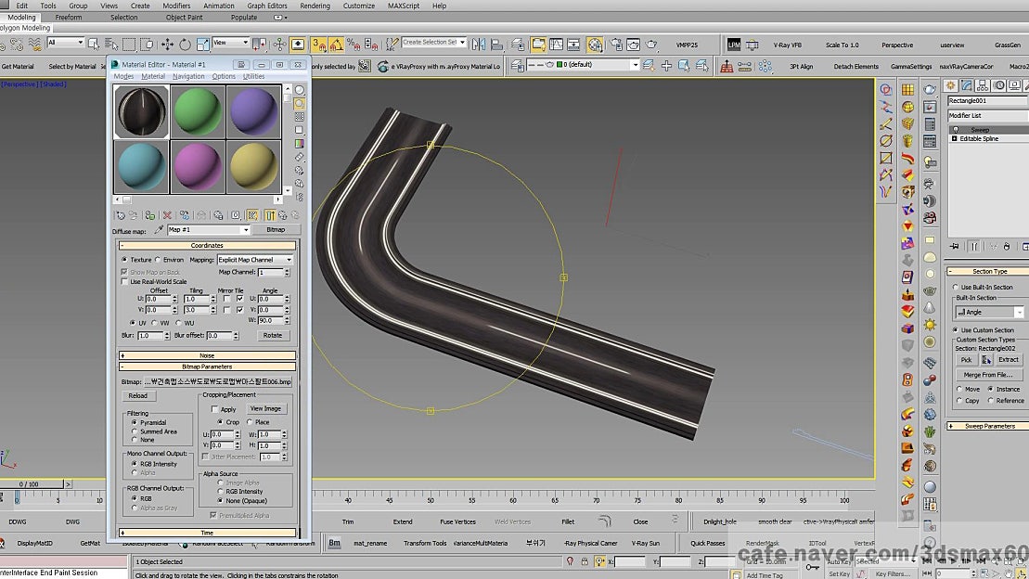
Task: Enable the Use Real-World Scale checkbox
Action: [122, 281]
